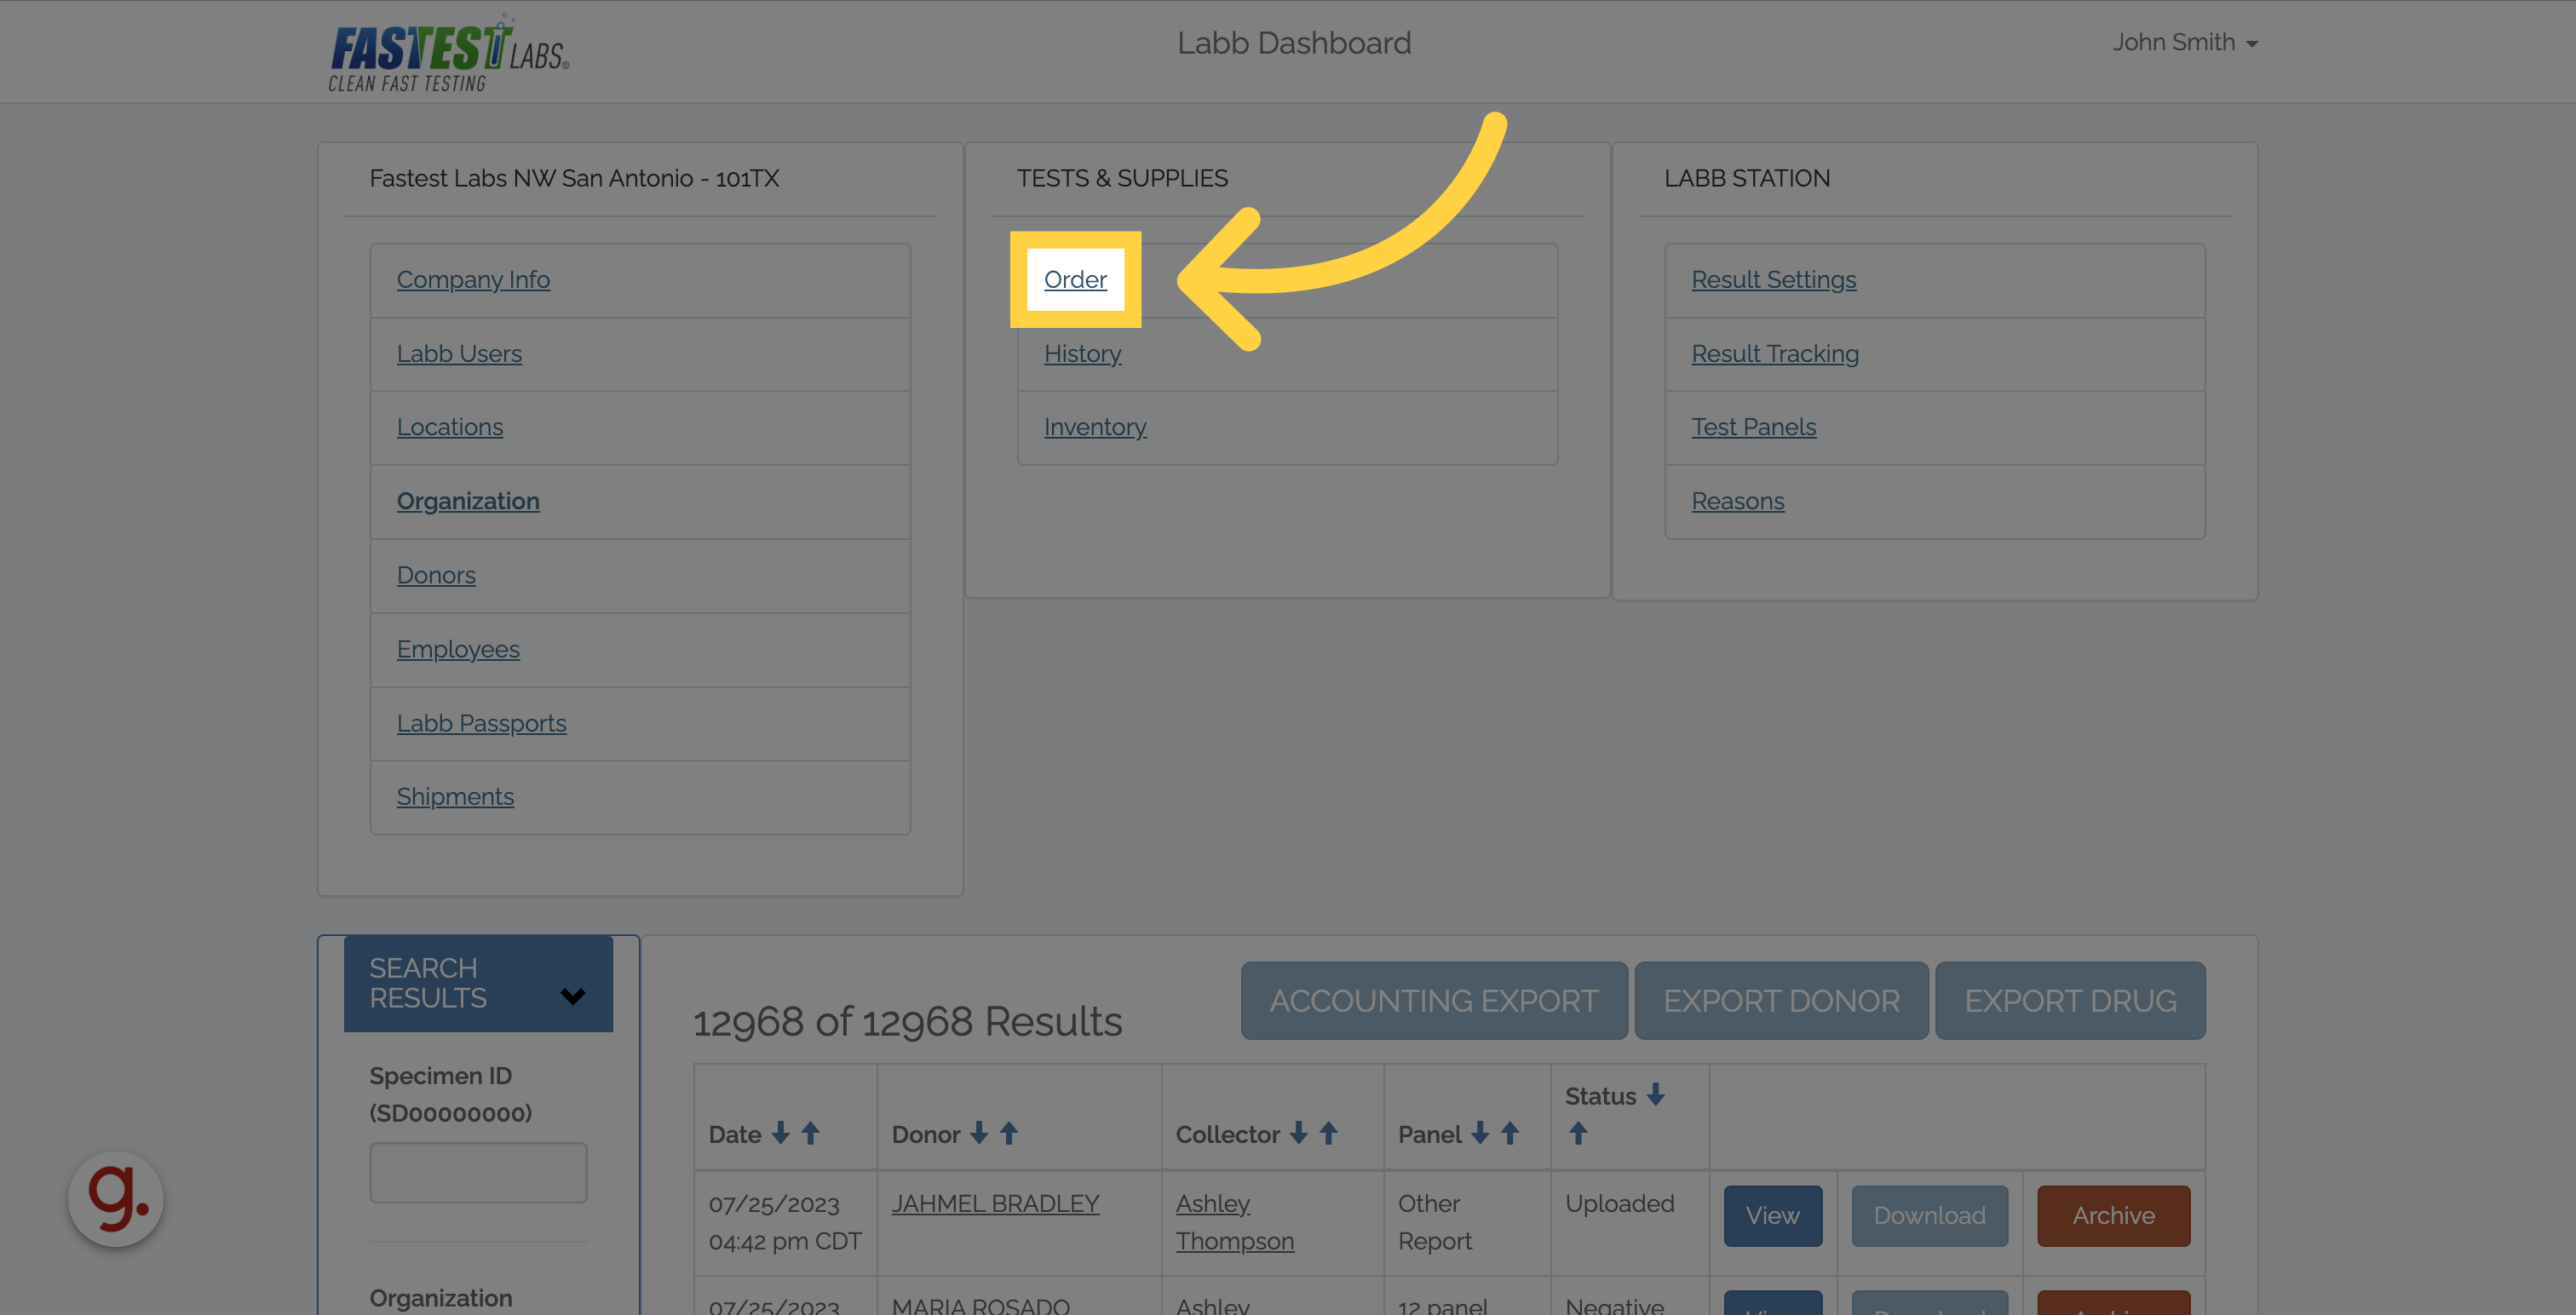
Task: Sort Collector column ascending with up arrow
Action: [1329, 1133]
